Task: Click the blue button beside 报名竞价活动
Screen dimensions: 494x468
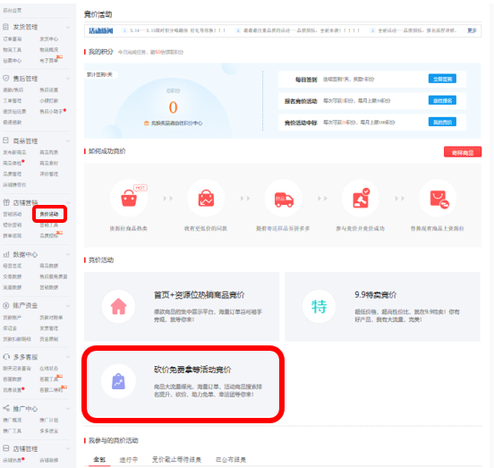Action: click(x=442, y=100)
